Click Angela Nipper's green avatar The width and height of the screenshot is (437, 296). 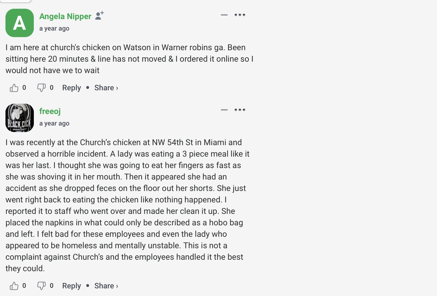(20, 23)
